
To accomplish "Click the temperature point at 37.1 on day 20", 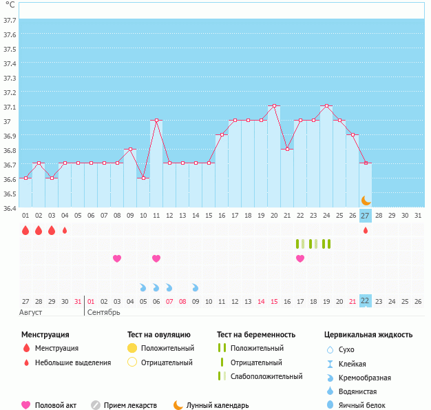I will [274, 106].
